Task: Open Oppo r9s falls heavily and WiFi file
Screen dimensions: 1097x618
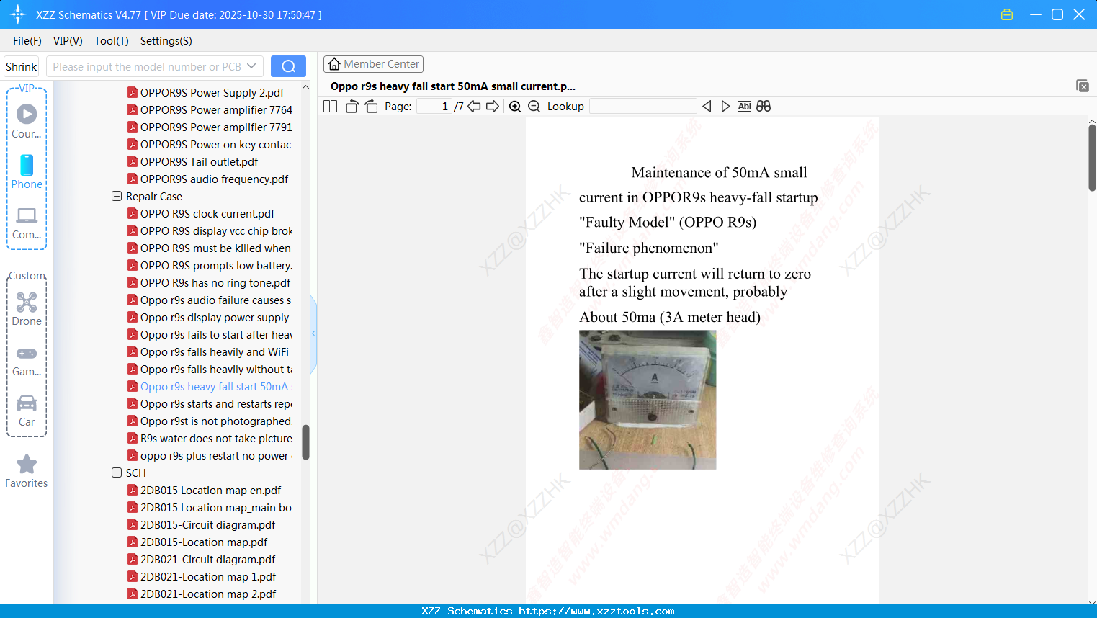Action: coord(210,351)
